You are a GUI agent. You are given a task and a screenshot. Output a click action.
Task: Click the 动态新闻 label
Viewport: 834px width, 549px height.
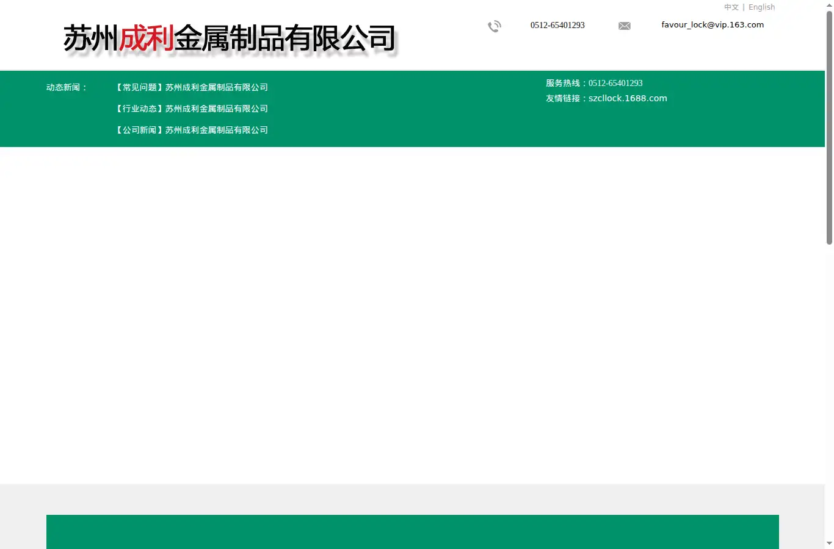coord(67,87)
